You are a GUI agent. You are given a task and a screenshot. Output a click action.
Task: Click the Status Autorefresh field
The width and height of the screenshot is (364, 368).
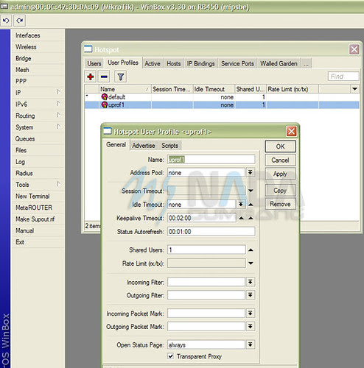click(x=211, y=231)
